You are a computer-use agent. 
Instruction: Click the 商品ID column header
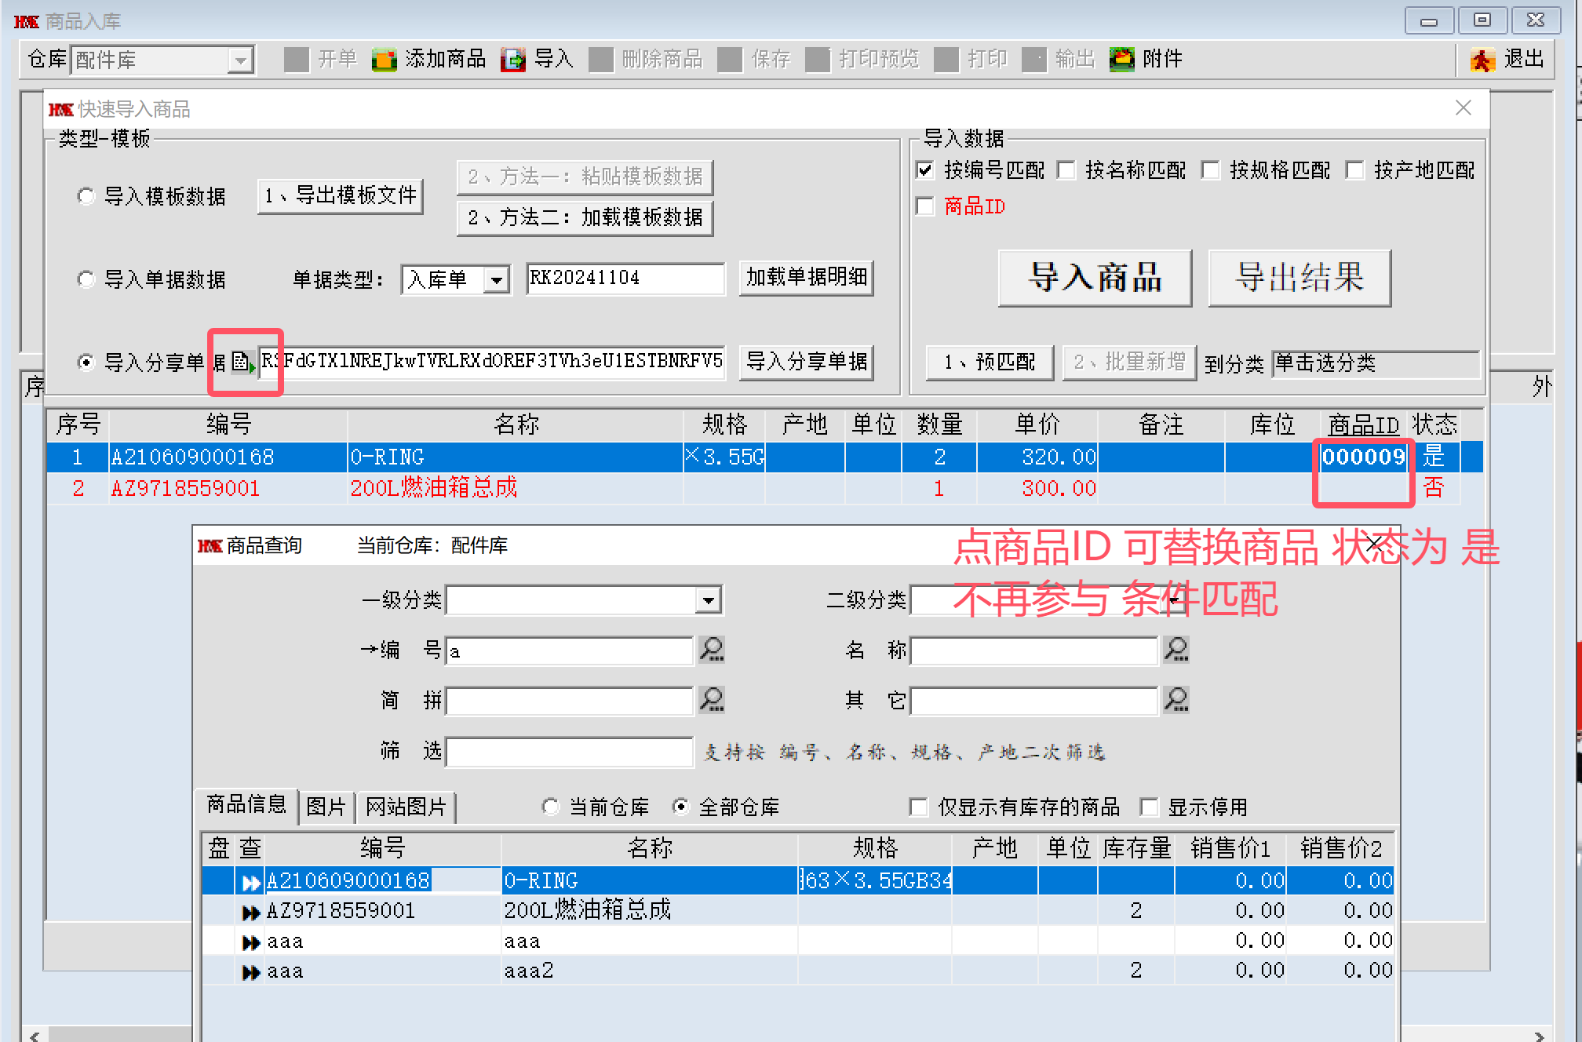point(1364,425)
